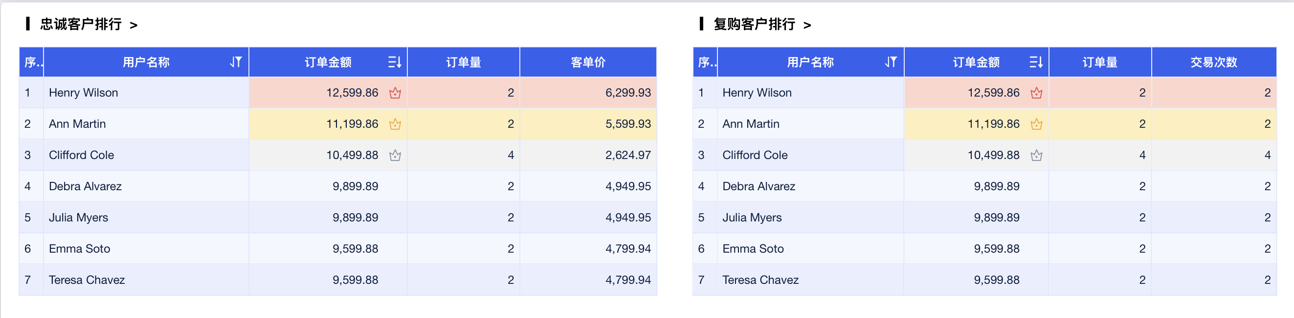Open the 复购客户排行 title link
Viewport: 1294px width, 318px height.
[x=754, y=24]
